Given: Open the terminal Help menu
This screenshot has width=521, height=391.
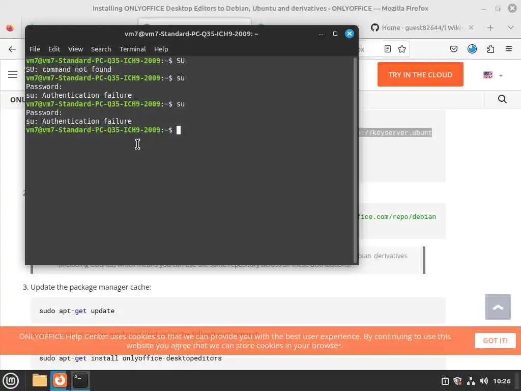Looking at the screenshot, I should tap(161, 49).
